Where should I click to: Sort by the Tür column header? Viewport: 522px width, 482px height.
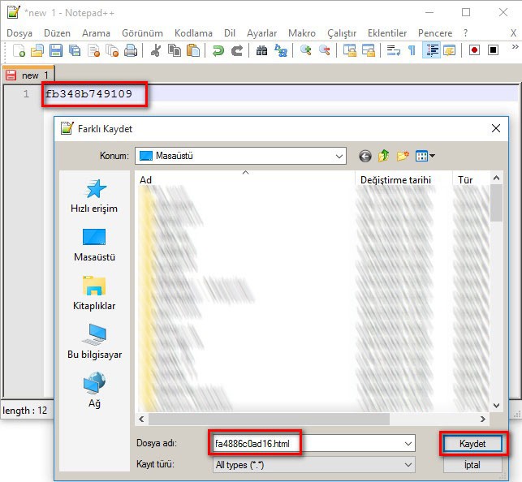[471, 180]
